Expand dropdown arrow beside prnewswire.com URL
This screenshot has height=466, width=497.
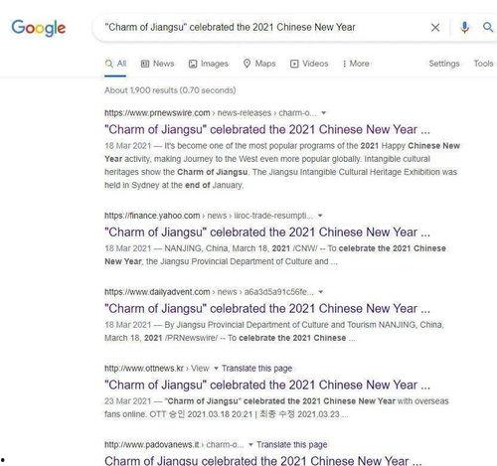click(324, 113)
